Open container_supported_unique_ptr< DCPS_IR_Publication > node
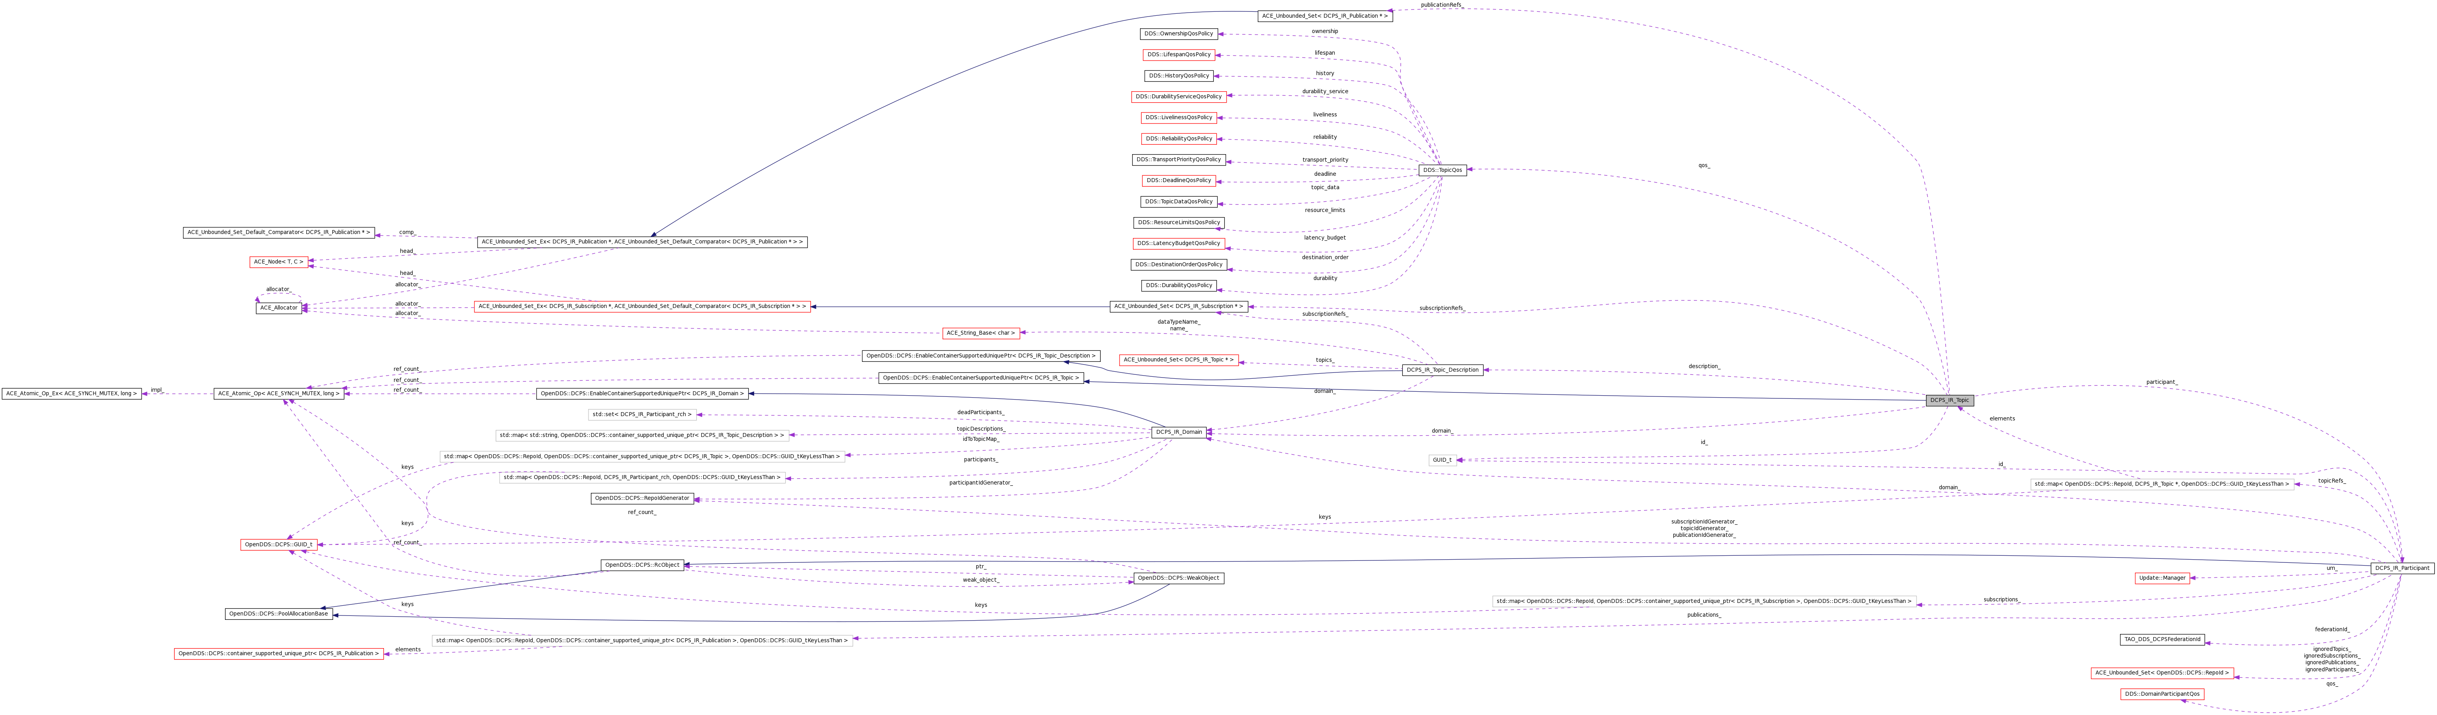Viewport: 2437px width, 715px height. coord(279,654)
